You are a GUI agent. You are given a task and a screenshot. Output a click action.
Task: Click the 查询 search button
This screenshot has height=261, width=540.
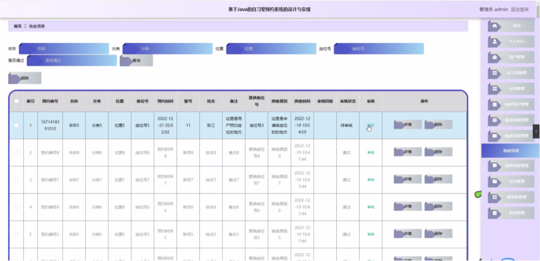(x=136, y=60)
